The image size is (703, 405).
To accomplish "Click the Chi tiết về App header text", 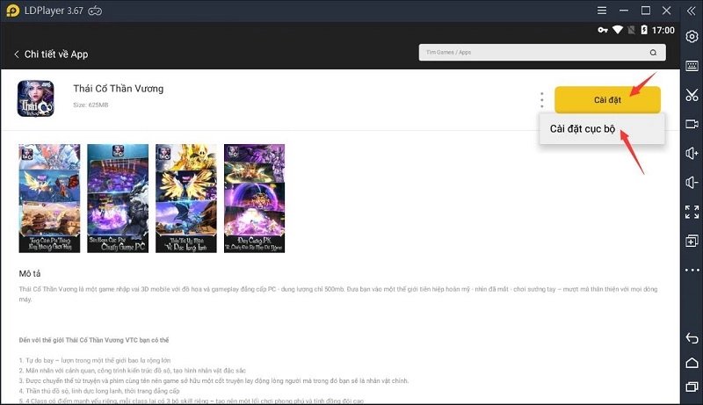I will pos(56,54).
